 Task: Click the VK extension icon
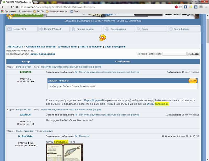(x=196, y=7)
